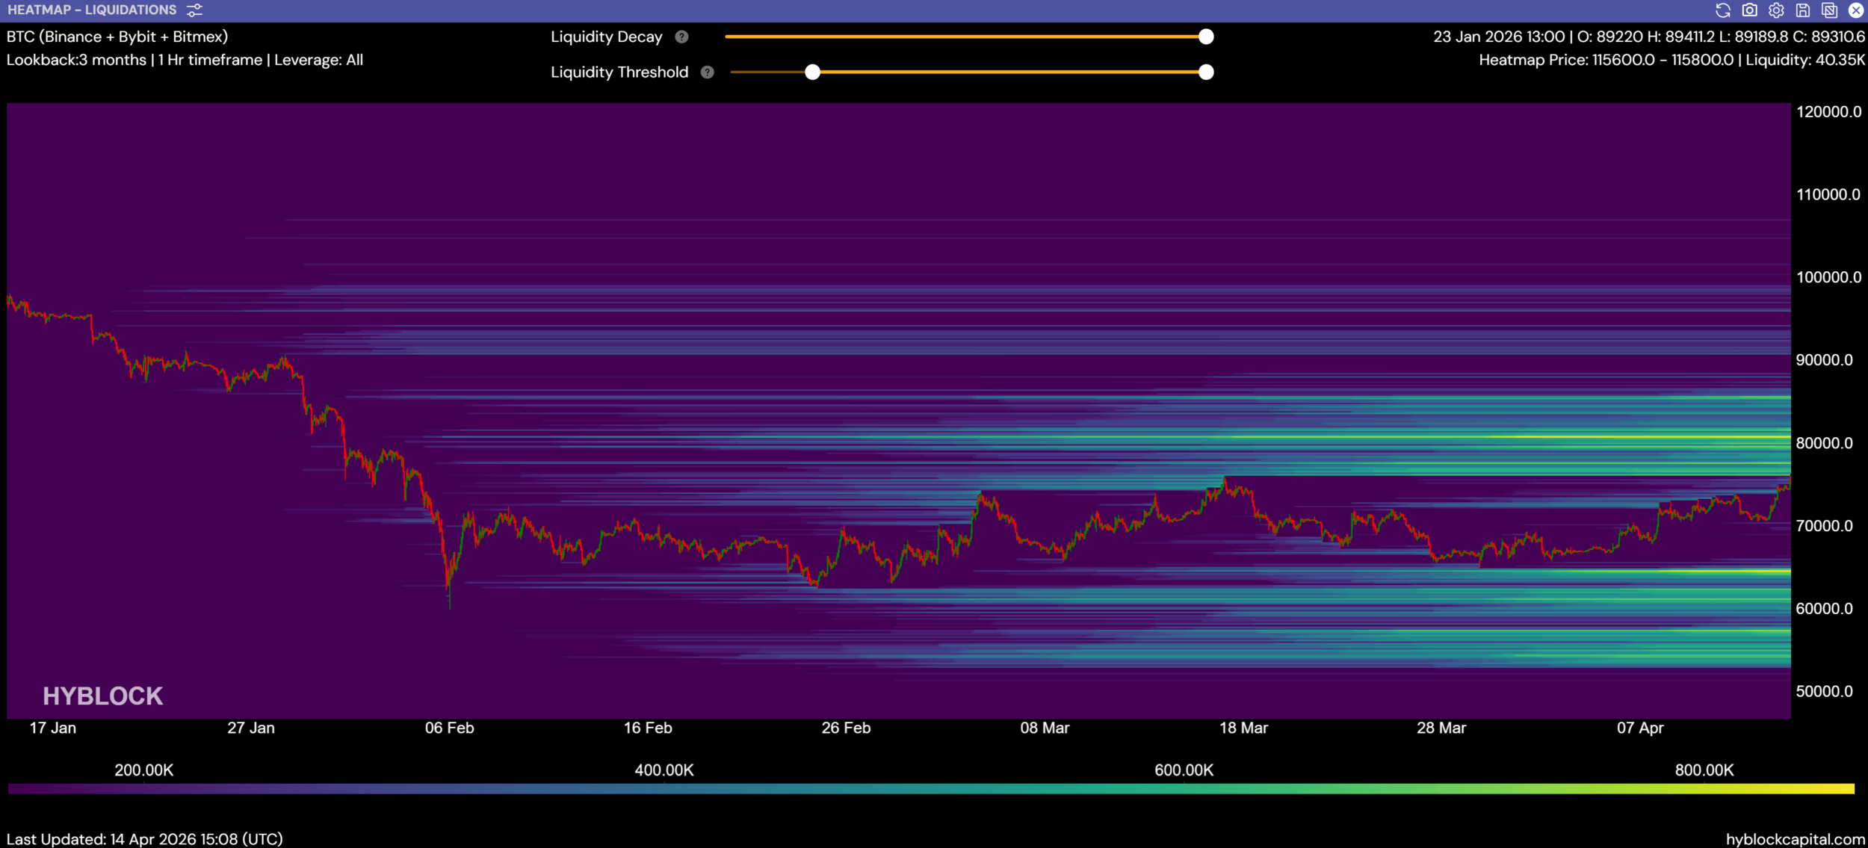Click the HEATMAP - LIQUIDATIONS title
The width and height of the screenshot is (1868, 848).
(x=92, y=10)
